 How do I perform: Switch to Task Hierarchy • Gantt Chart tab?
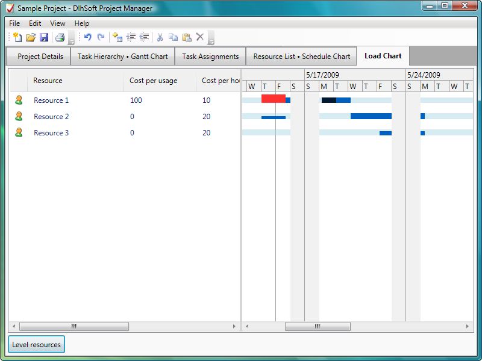click(123, 57)
